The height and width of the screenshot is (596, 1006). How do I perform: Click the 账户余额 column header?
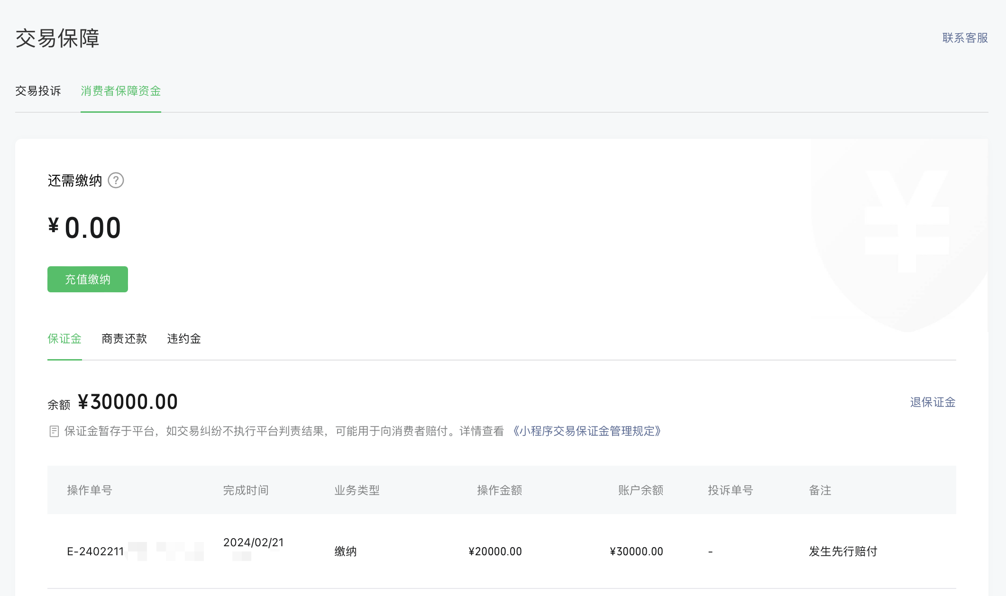point(640,490)
